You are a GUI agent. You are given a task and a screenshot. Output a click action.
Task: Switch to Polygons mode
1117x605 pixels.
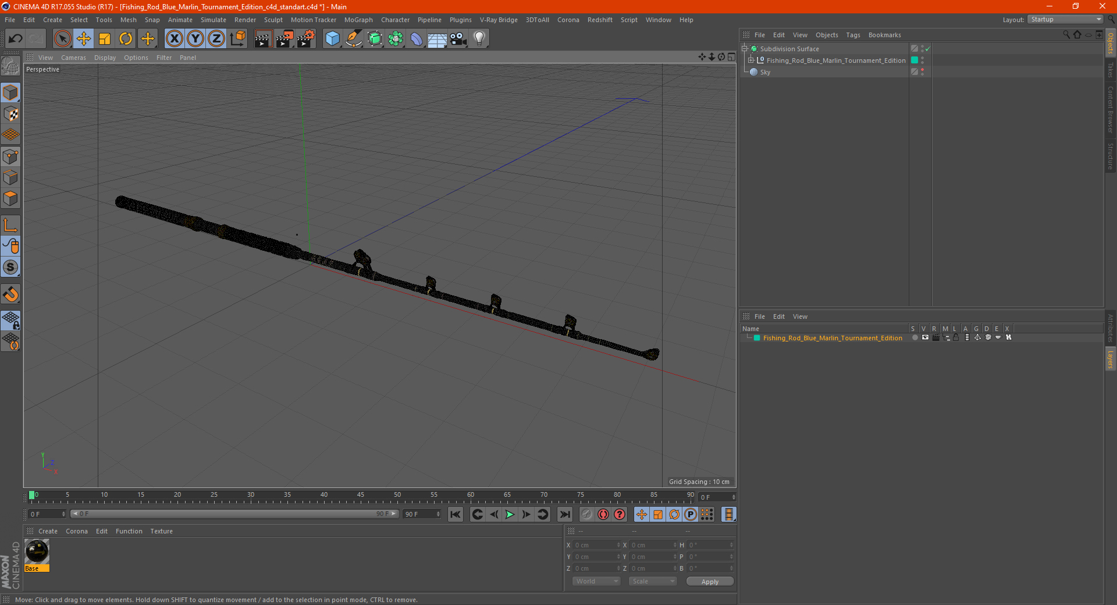coord(10,198)
